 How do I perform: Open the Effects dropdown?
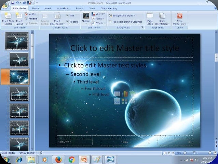click(98, 23)
